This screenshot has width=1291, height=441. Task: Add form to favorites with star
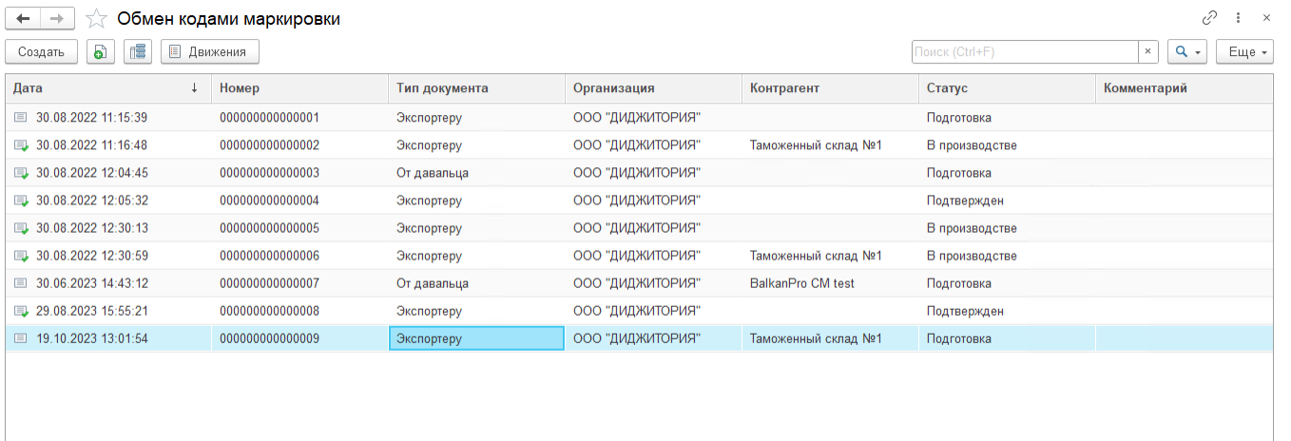[96, 19]
